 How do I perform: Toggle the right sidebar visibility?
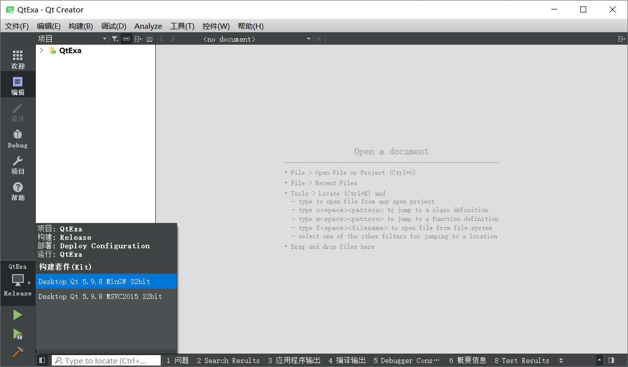point(612,361)
